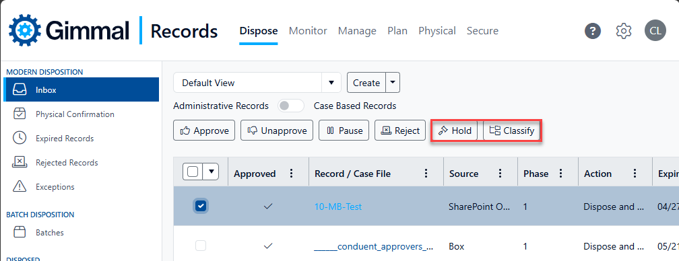Open the help question mark icon
The height and width of the screenshot is (261, 679).
pyautogui.click(x=593, y=31)
